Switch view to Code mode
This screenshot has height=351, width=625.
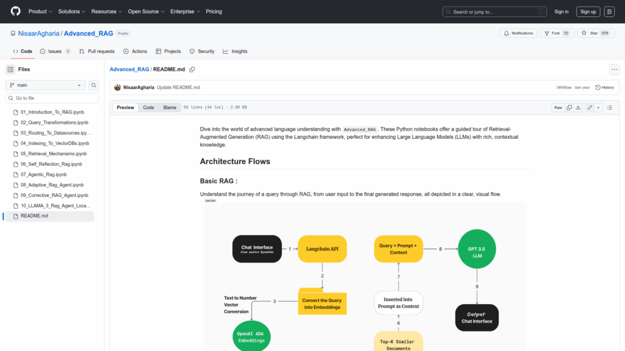(x=148, y=107)
